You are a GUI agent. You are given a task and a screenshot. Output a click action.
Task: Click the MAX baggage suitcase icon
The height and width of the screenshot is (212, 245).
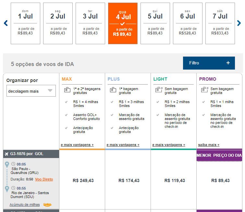67,90
